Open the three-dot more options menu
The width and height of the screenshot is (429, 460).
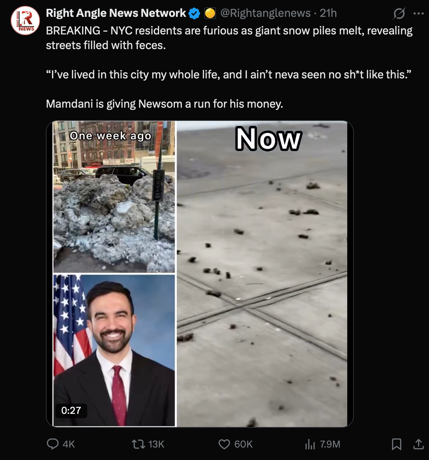pyautogui.click(x=418, y=14)
